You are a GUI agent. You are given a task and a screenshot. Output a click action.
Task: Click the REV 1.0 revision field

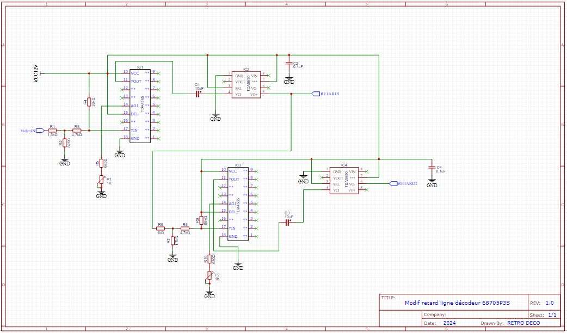[x=549, y=303]
